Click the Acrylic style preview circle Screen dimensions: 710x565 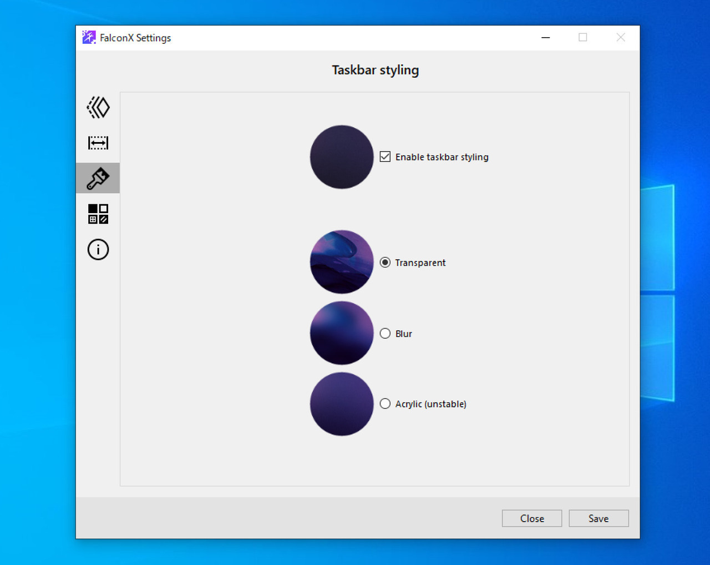click(342, 404)
